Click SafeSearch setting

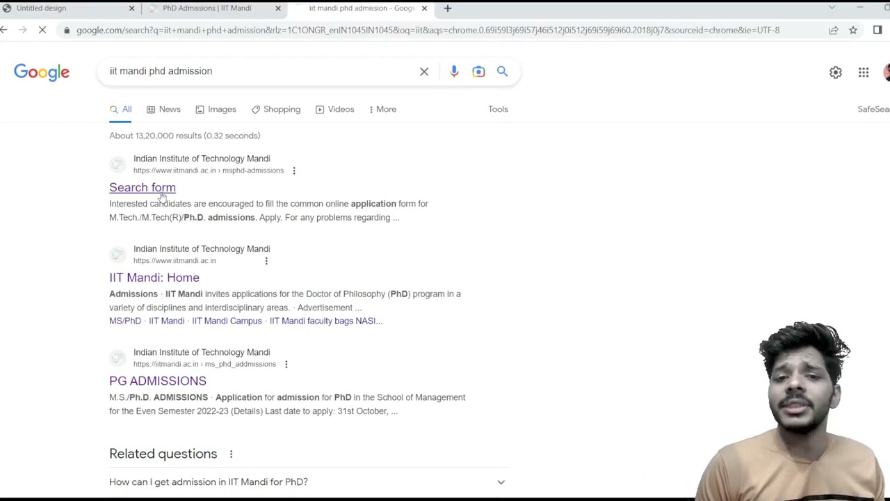pyautogui.click(x=873, y=109)
